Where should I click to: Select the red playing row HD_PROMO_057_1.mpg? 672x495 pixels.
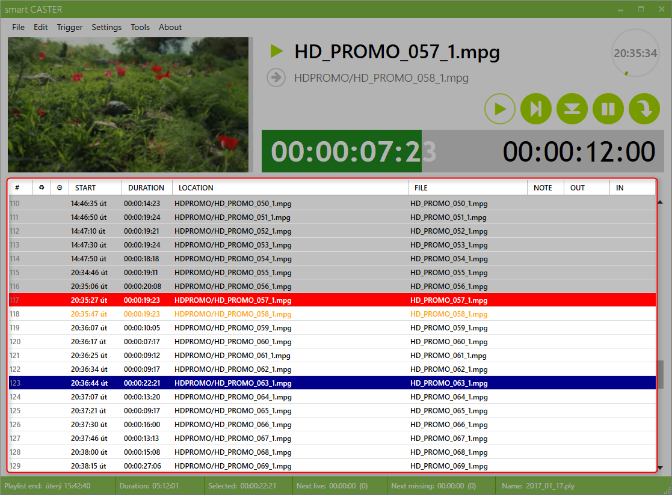point(332,300)
